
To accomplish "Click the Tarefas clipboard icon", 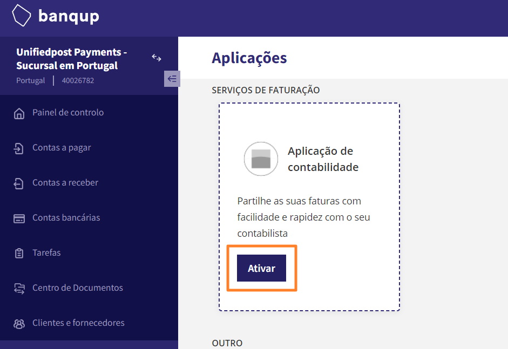I will coord(19,253).
